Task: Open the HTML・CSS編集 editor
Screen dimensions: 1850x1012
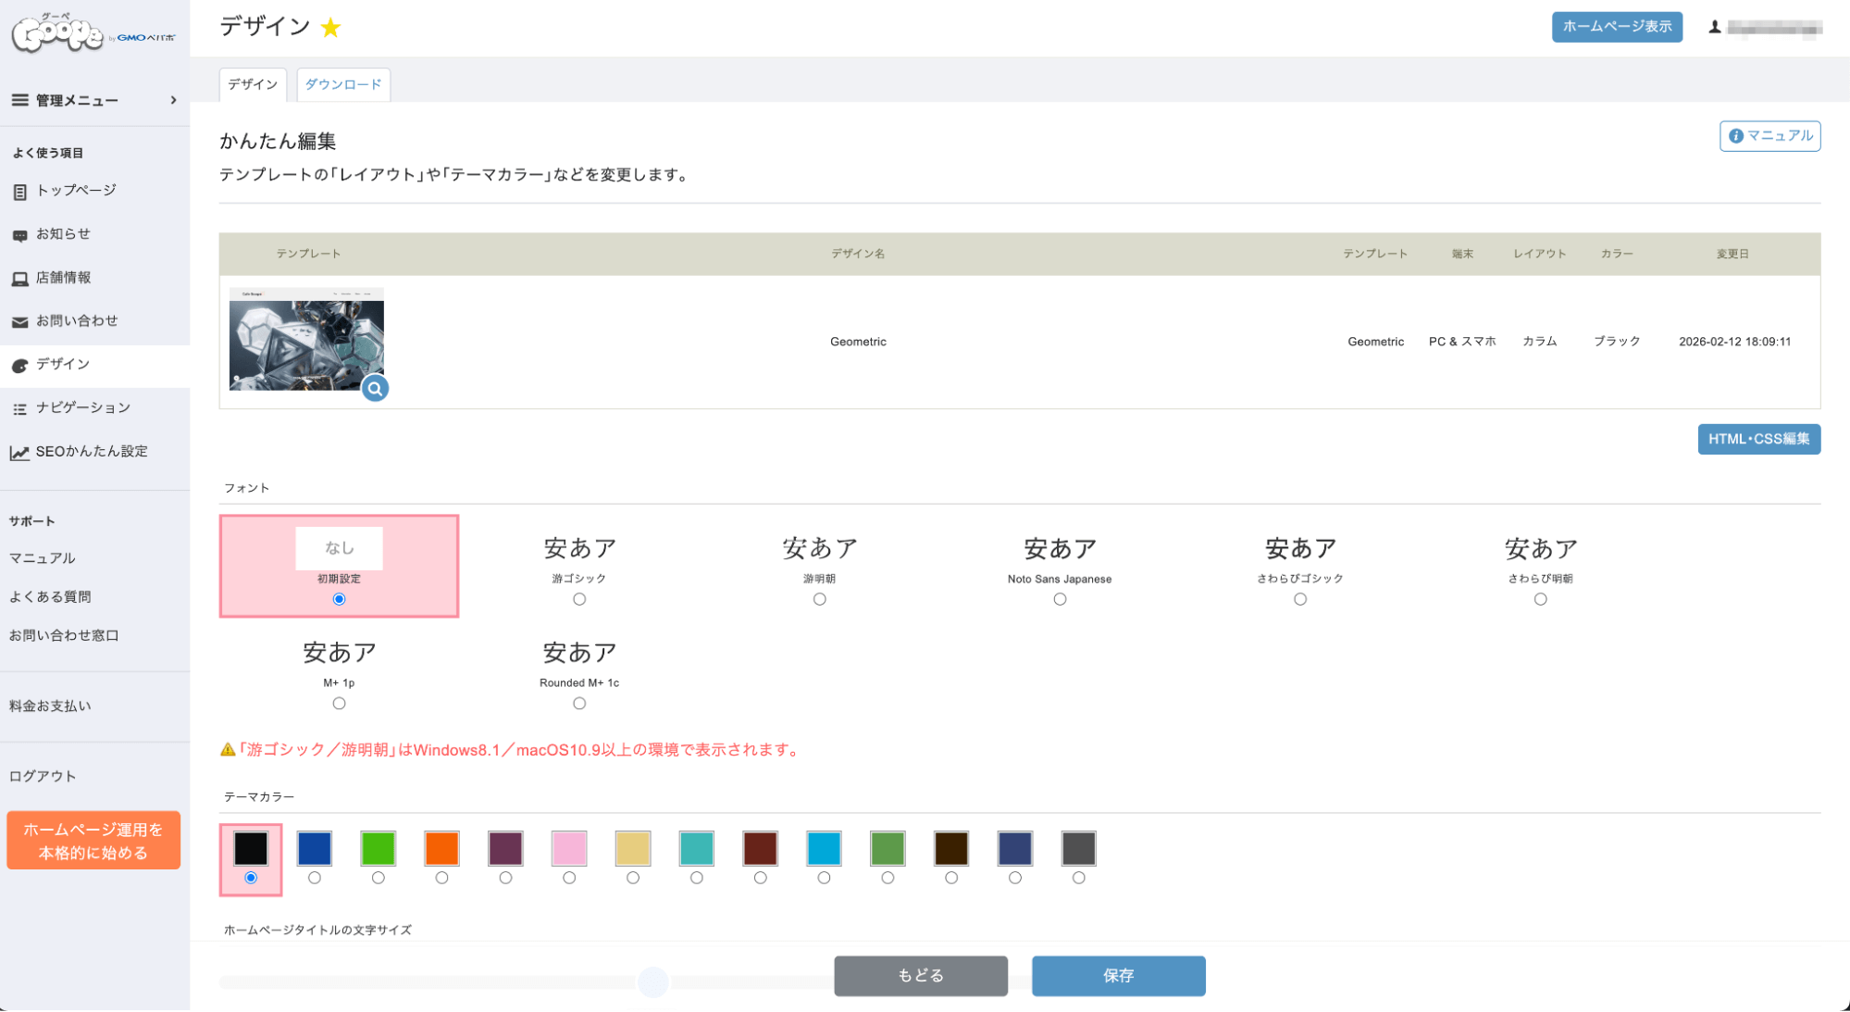Action: (x=1757, y=439)
